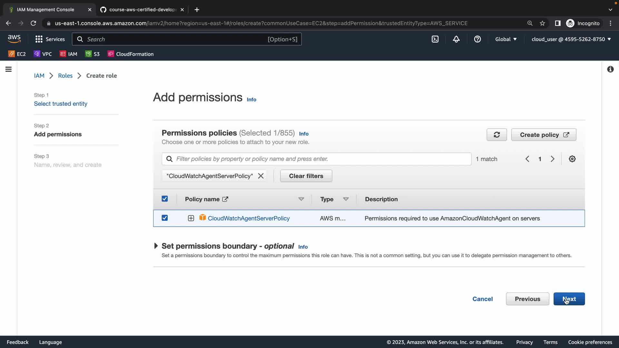Open the Services grid menu

point(50,39)
